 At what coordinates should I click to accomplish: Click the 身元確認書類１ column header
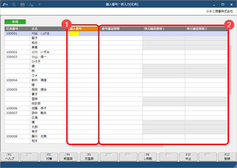pyautogui.click(x=164, y=29)
